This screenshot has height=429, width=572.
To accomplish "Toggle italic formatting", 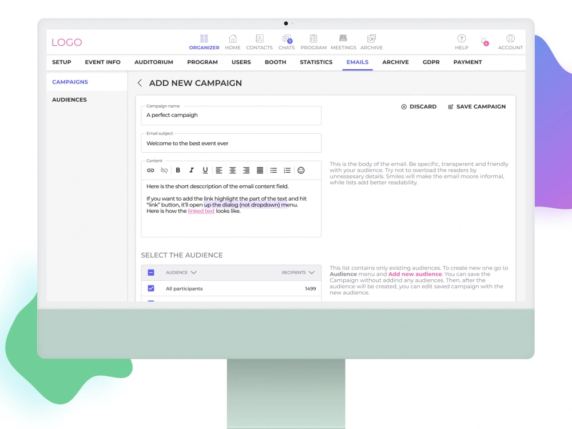I will [192, 170].
